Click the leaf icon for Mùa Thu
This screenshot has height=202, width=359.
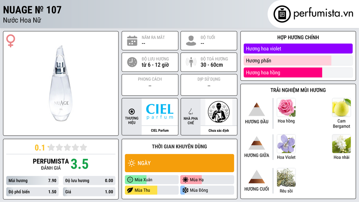click(x=130, y=190)
